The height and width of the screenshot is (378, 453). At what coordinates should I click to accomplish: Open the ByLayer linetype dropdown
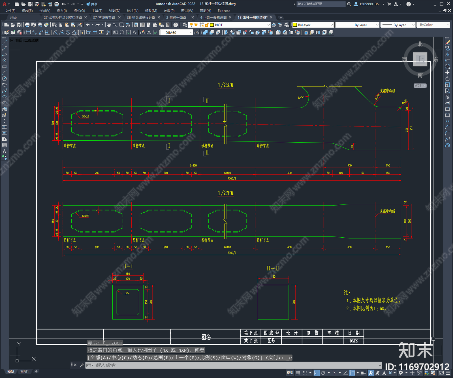(357, 25)
